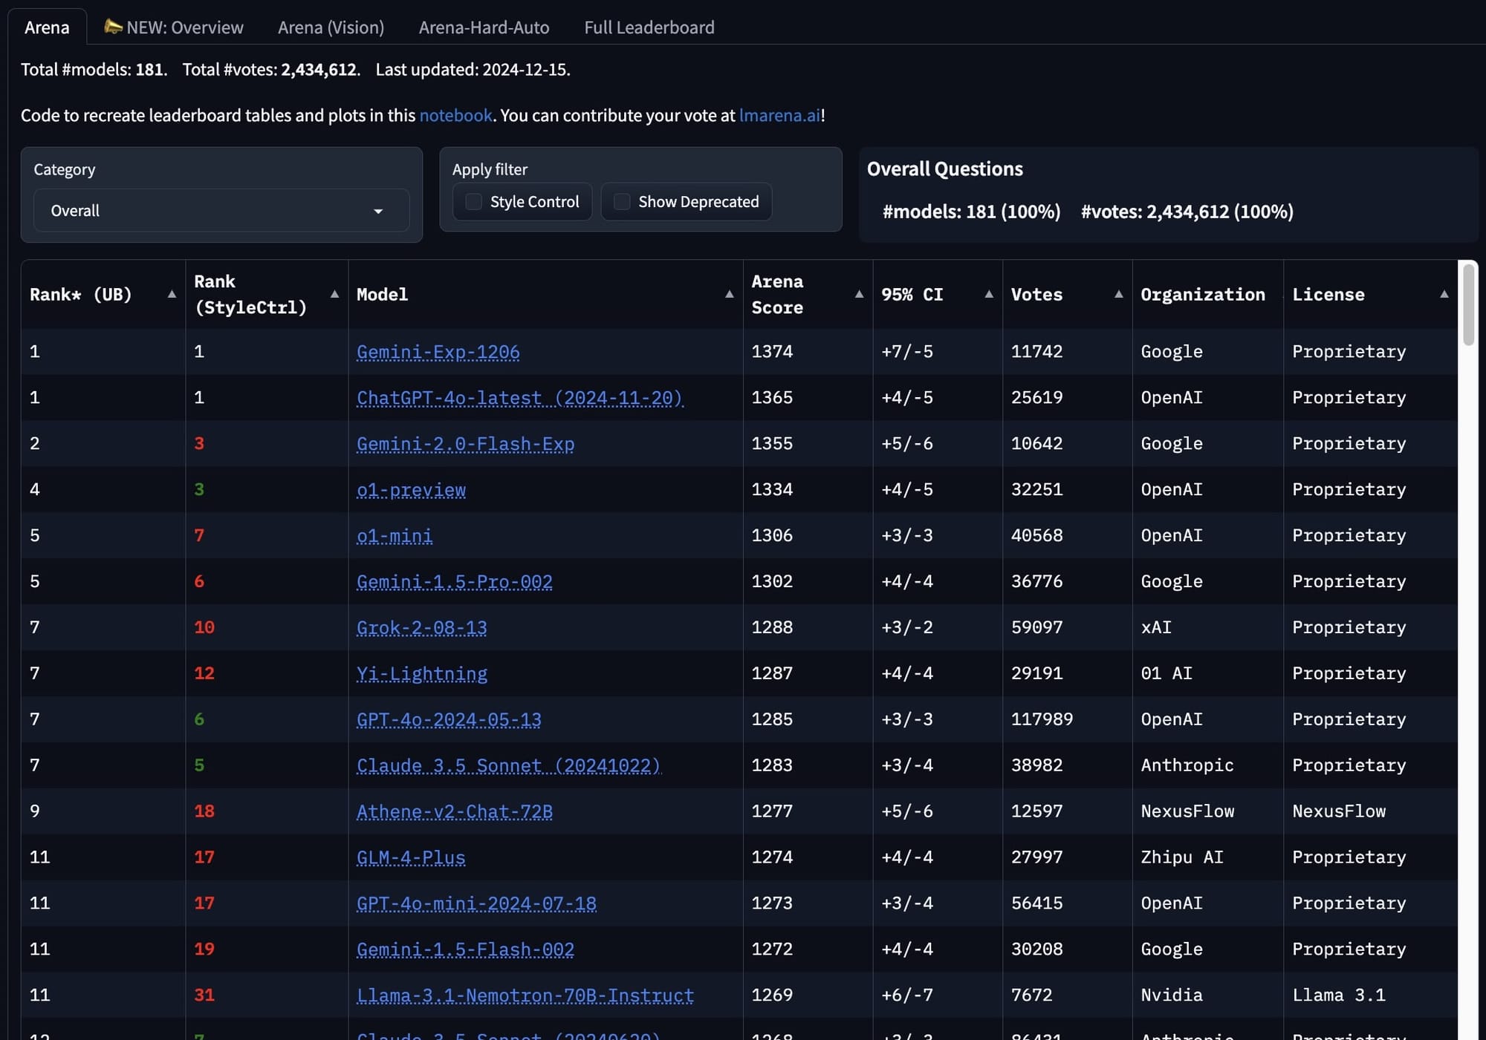This screenshot has height=1040, width=1486.
Task: Sort by 95% CI column arrow
Action: [x=989, y=294]
